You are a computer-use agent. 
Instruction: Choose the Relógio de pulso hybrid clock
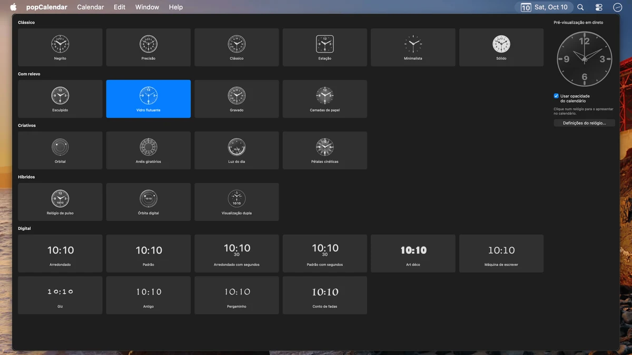coord(60,202)
